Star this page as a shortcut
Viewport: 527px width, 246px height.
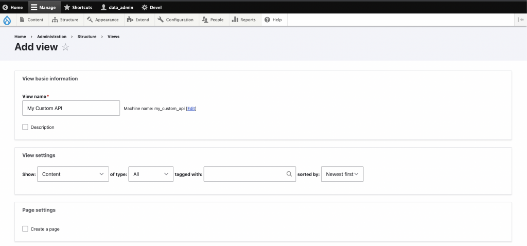click(x=65, y=47)
